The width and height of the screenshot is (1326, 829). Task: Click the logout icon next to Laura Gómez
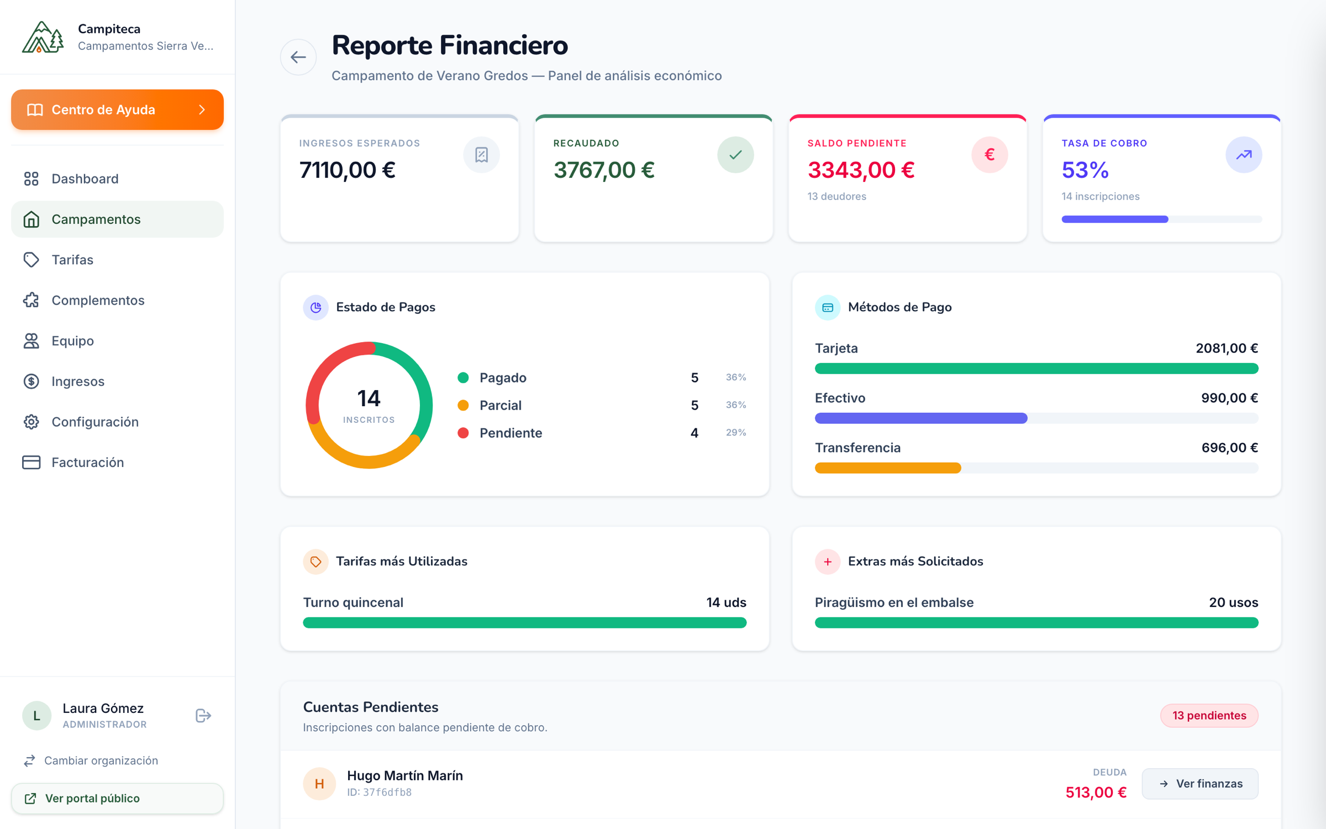203,716
